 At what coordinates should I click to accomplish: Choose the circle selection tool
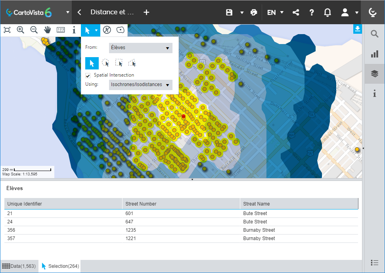[105, 63]
